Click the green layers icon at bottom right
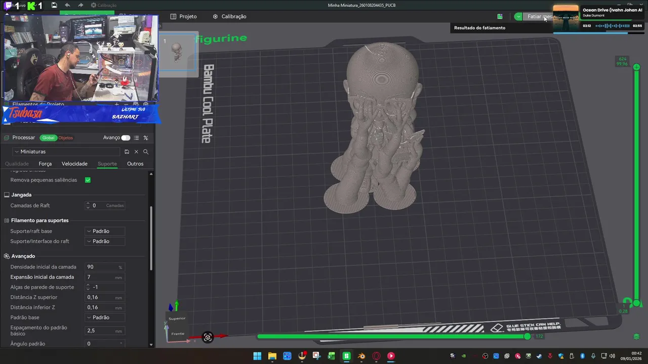 tap(637, 337)
